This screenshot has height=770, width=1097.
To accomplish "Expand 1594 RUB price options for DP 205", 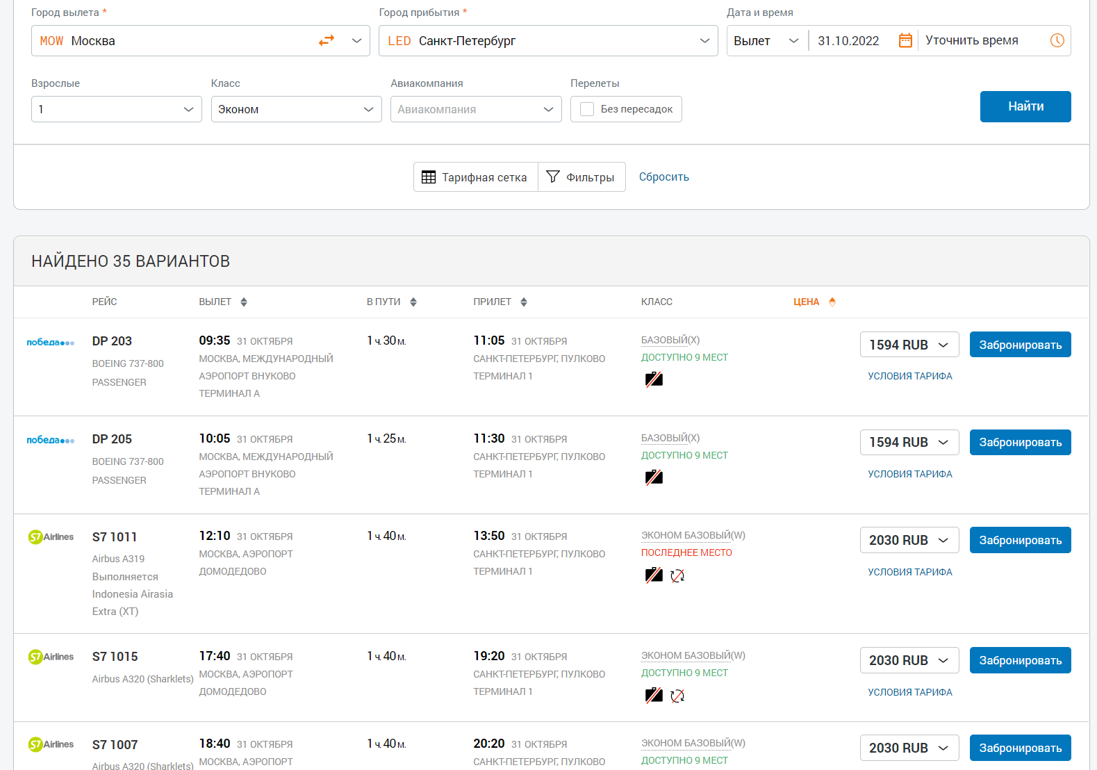I will [x=909, y=442].
